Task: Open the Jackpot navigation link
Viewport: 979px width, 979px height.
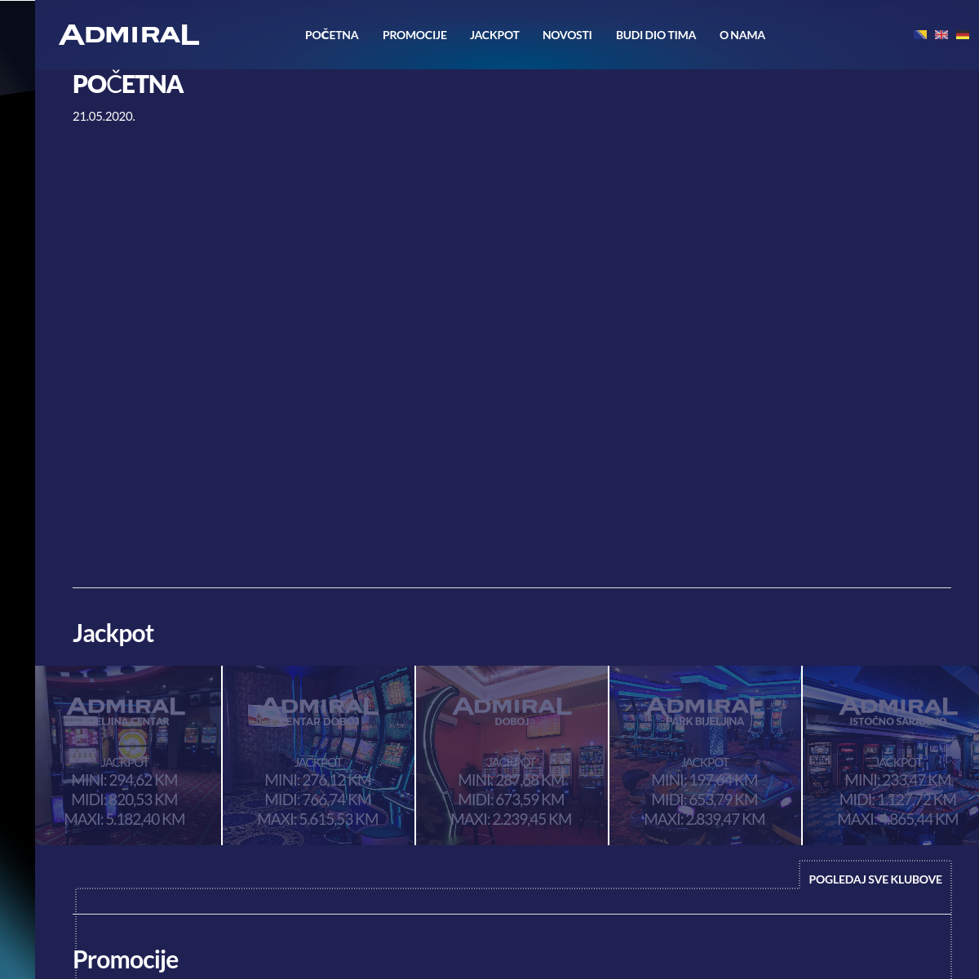Action: [x=494, y=35]
